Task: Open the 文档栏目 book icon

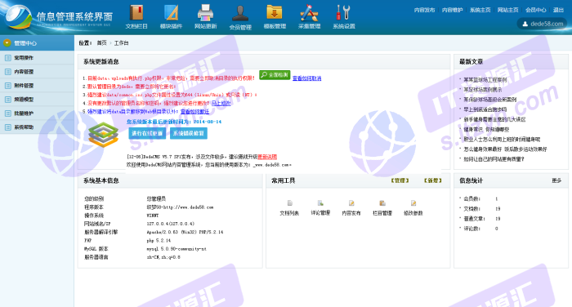Action: 136,12
